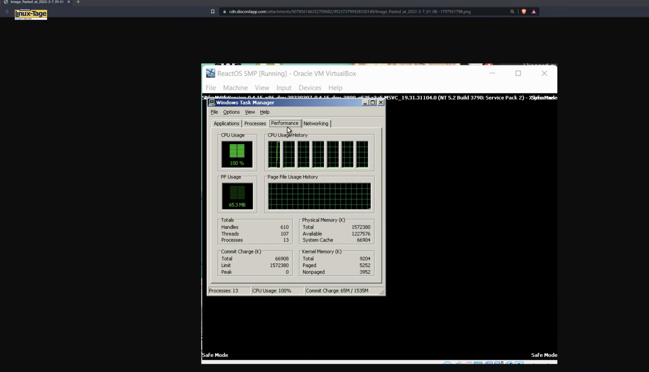
Task: Click the Brave Shields icon in the address bar
Action: 524,11
